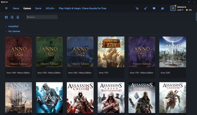Click the Uplay logo
The width and height of the screenshot is (197, 115).
point(5,2)
